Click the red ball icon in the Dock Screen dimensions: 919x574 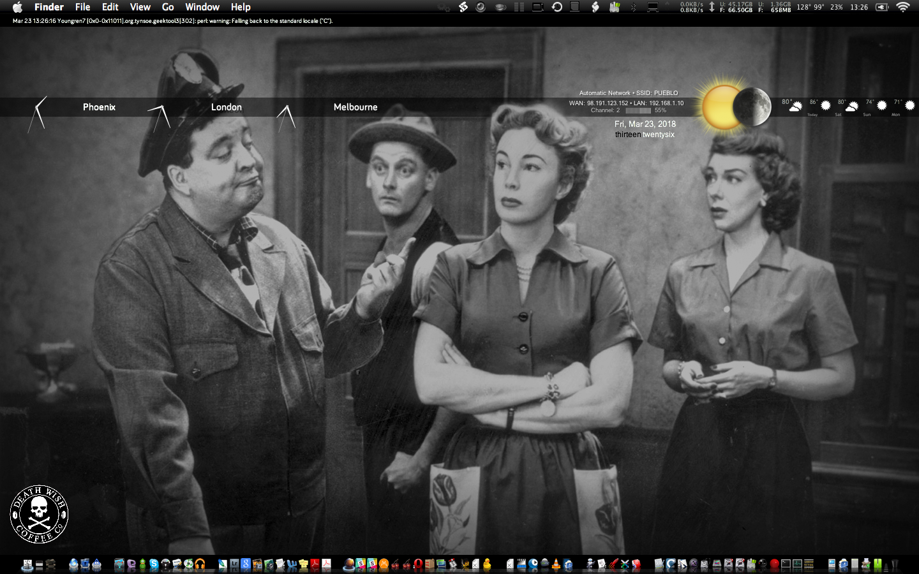tap(775, 564)
